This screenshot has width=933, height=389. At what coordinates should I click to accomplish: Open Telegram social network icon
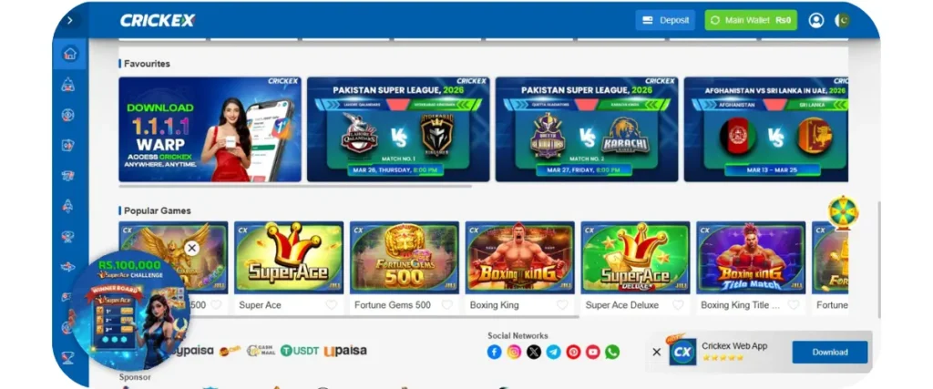click(x=553, y=353)
